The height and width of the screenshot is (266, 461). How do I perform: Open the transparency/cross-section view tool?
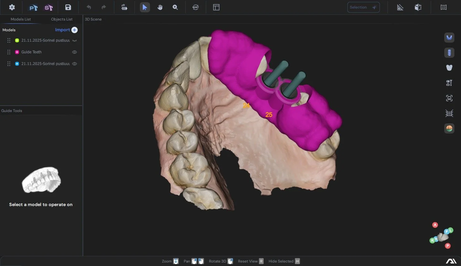tap(418, 7)
